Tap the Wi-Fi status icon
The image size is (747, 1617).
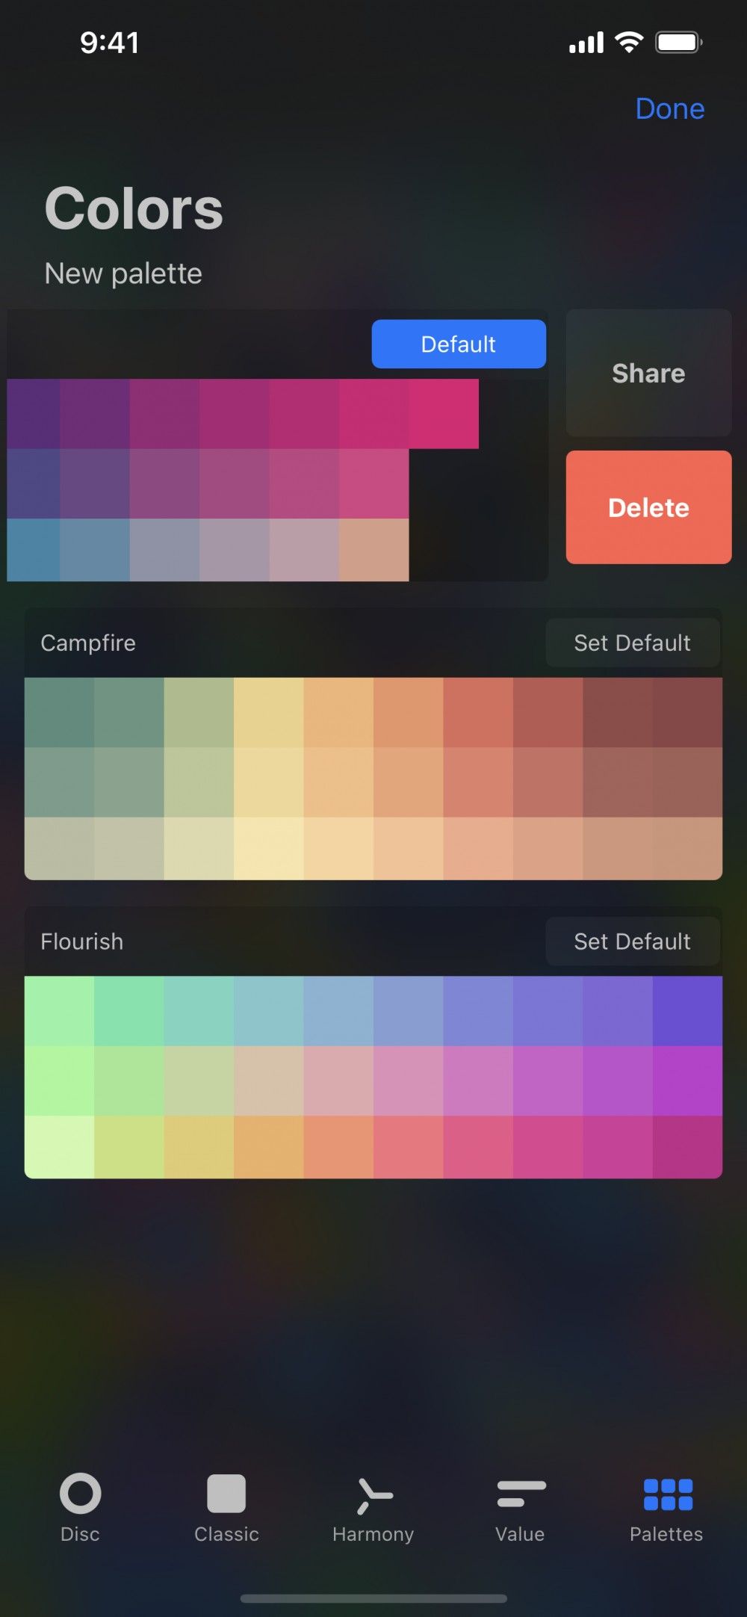point(629,43)
